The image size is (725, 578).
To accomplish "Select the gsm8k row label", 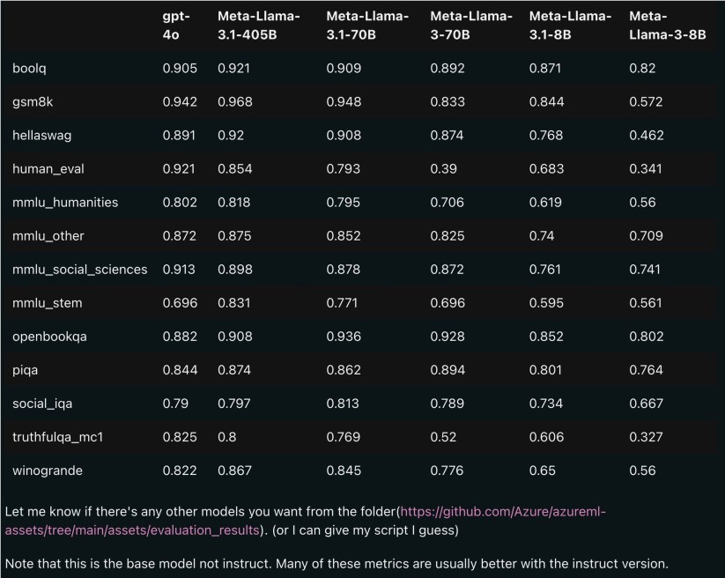I will pyautogui.click(x=31, y=101).
